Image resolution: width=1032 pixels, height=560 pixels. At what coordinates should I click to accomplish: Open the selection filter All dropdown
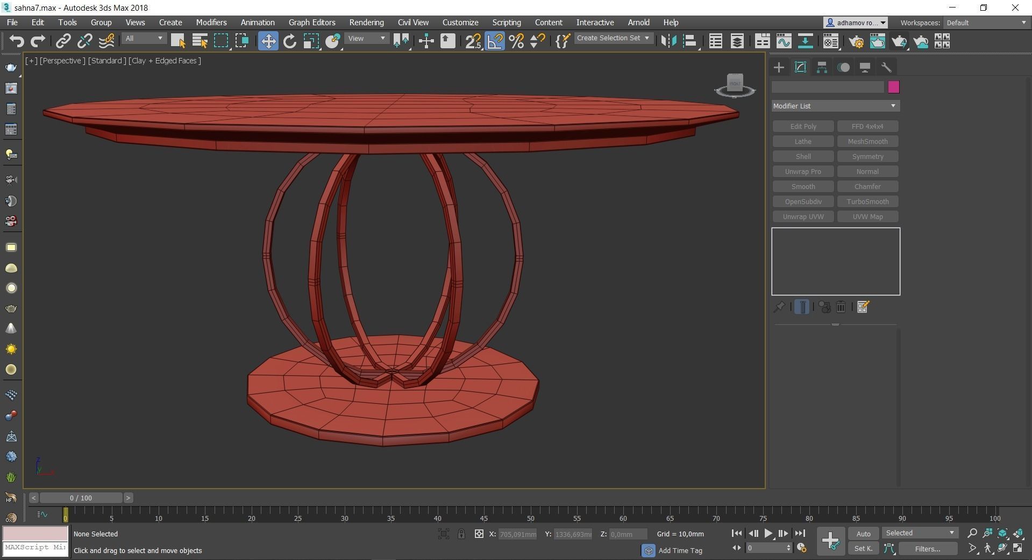(143, 39)
